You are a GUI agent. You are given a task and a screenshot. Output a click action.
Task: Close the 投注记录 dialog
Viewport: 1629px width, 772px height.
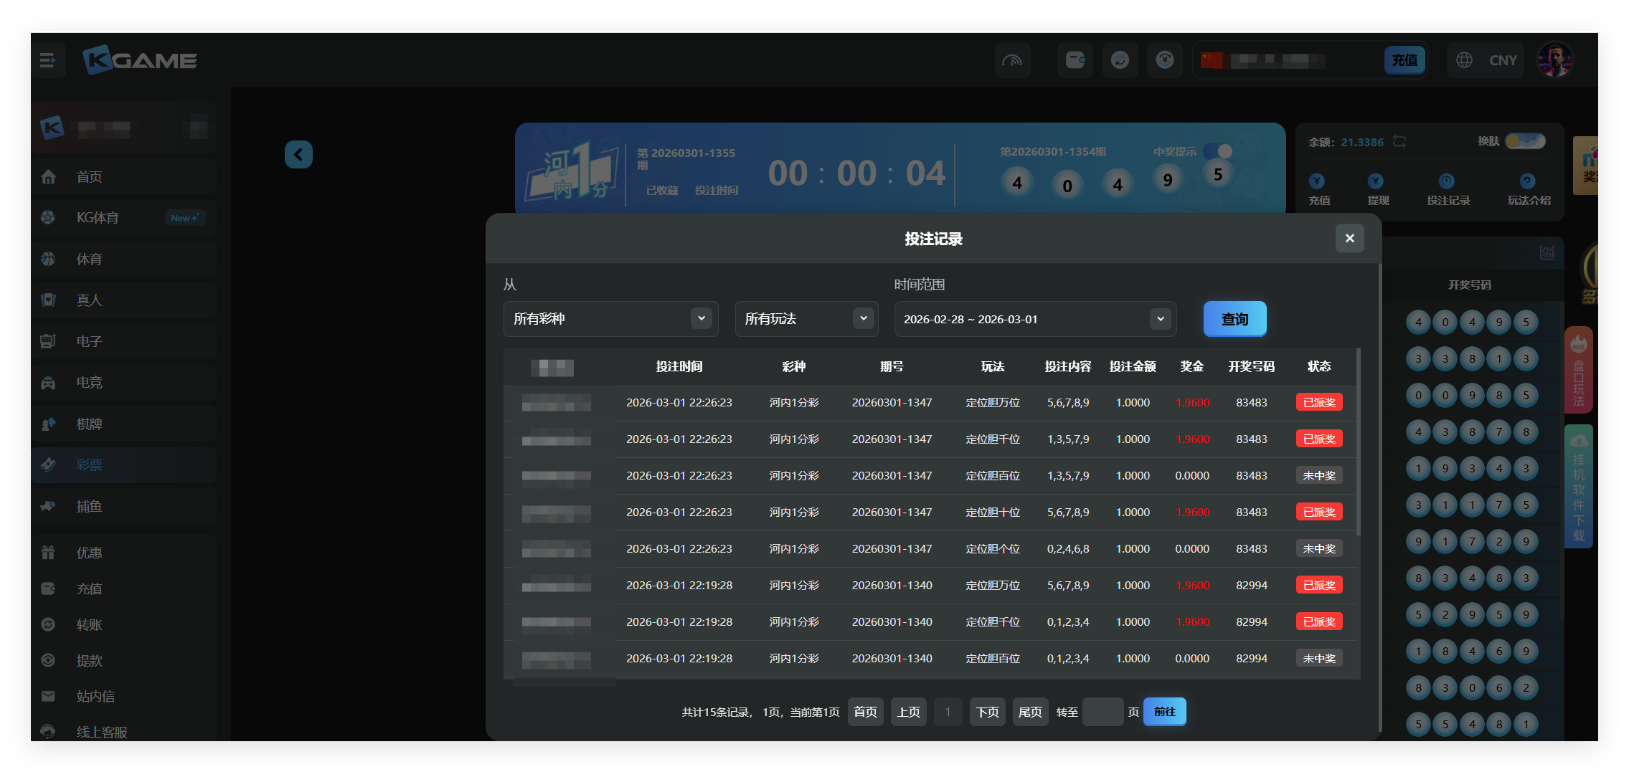coord(1349,238)
